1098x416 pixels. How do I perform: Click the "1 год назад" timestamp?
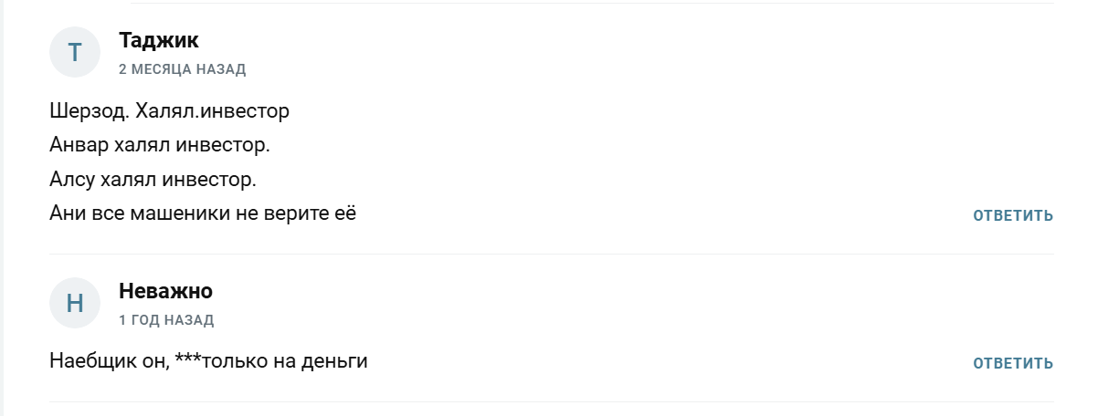pos(166,320)
